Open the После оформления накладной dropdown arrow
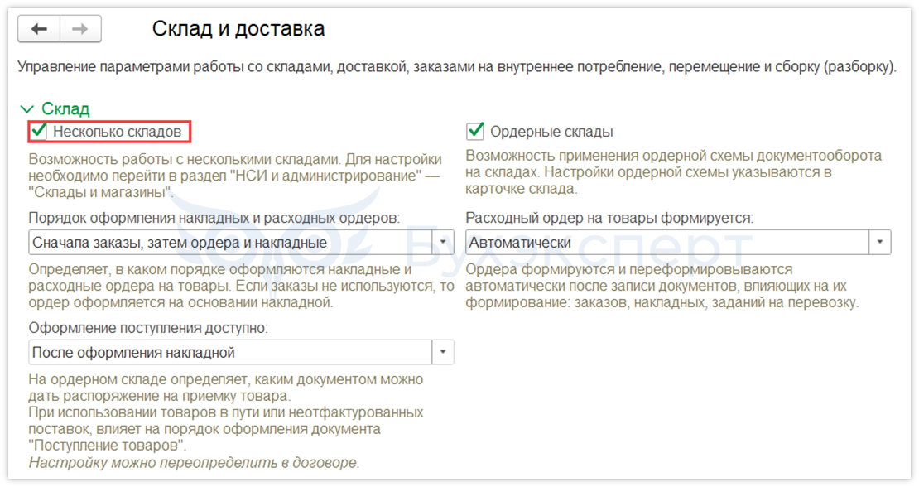Screen dimensions: 919x487 pyautogui.click(x=444, y=353)
